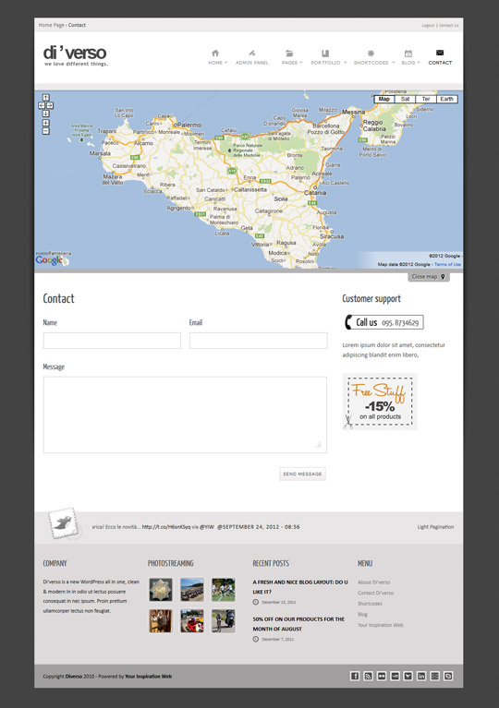The width and height of the screenshot is (499, 708).
Task: Click the Close map button
Action: tap(429, 276)
